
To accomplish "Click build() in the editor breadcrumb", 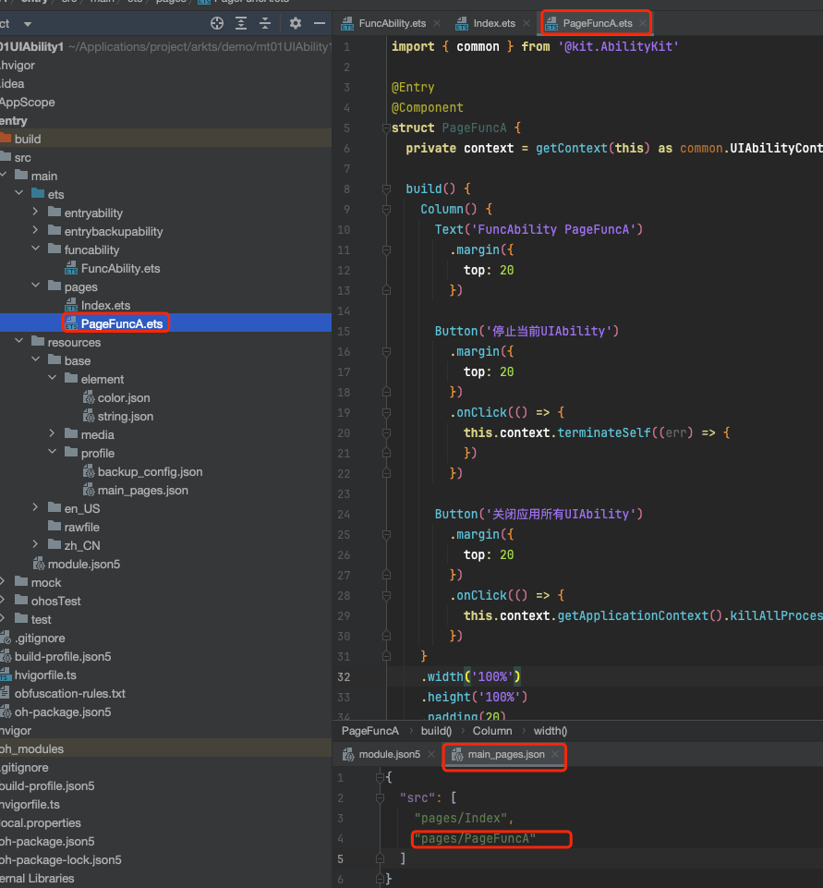I will (436, 731).
